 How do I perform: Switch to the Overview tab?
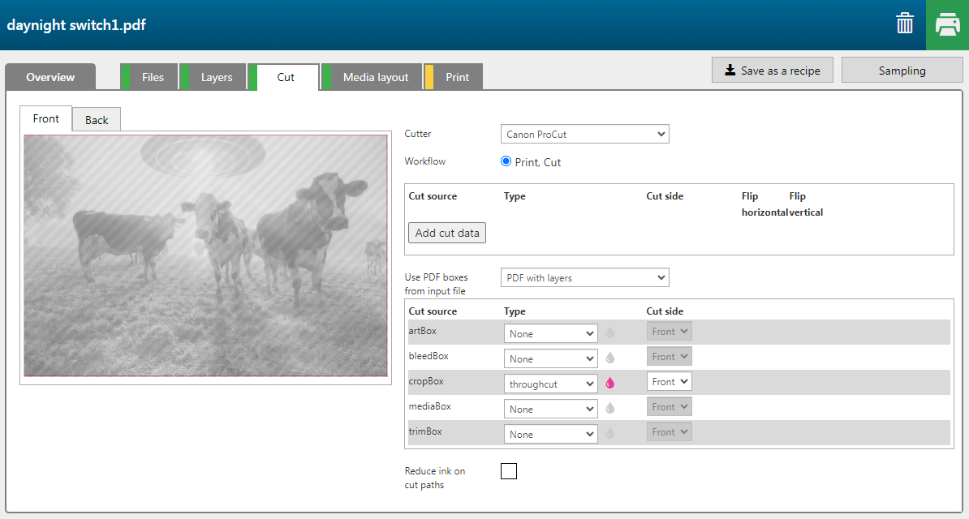[x=50, y=77]
